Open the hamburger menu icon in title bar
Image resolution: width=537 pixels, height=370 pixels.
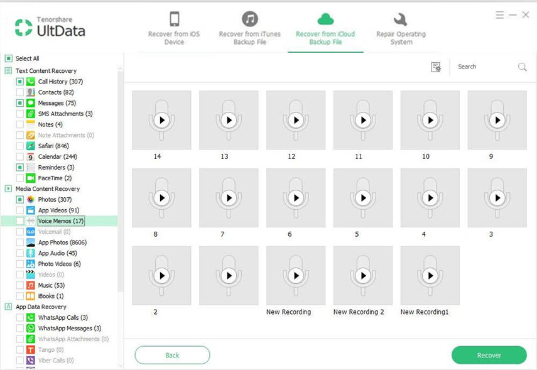click(x=499, y=14)
